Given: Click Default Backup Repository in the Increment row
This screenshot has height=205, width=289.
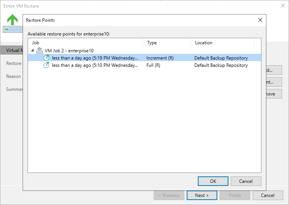Looking at the screenshot, I should coord(221,58).
